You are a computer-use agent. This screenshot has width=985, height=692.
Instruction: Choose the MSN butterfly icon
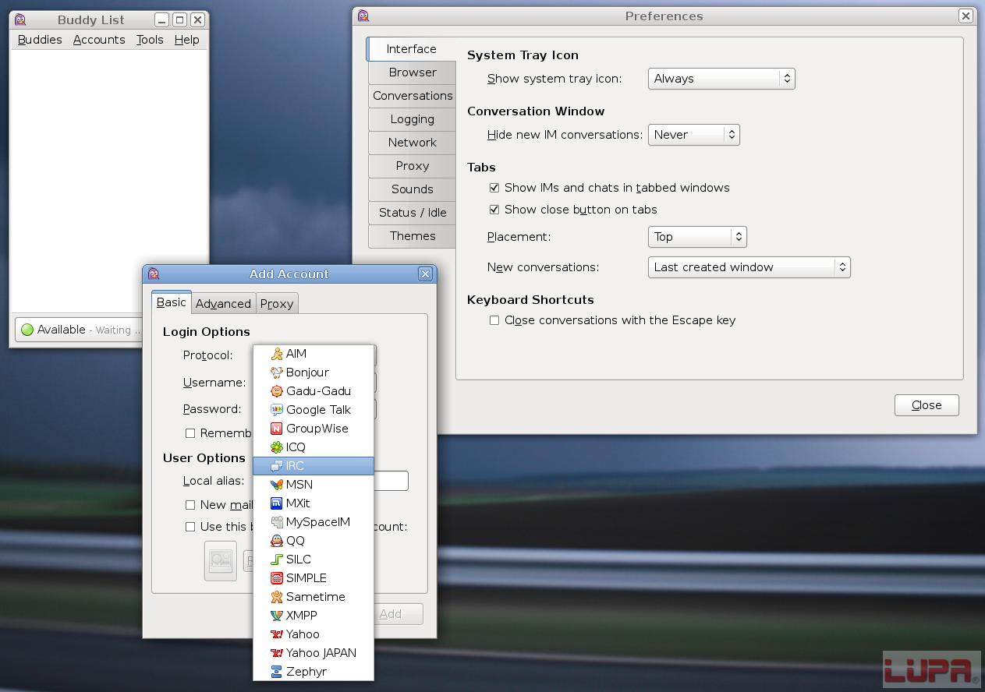point(276,485)
